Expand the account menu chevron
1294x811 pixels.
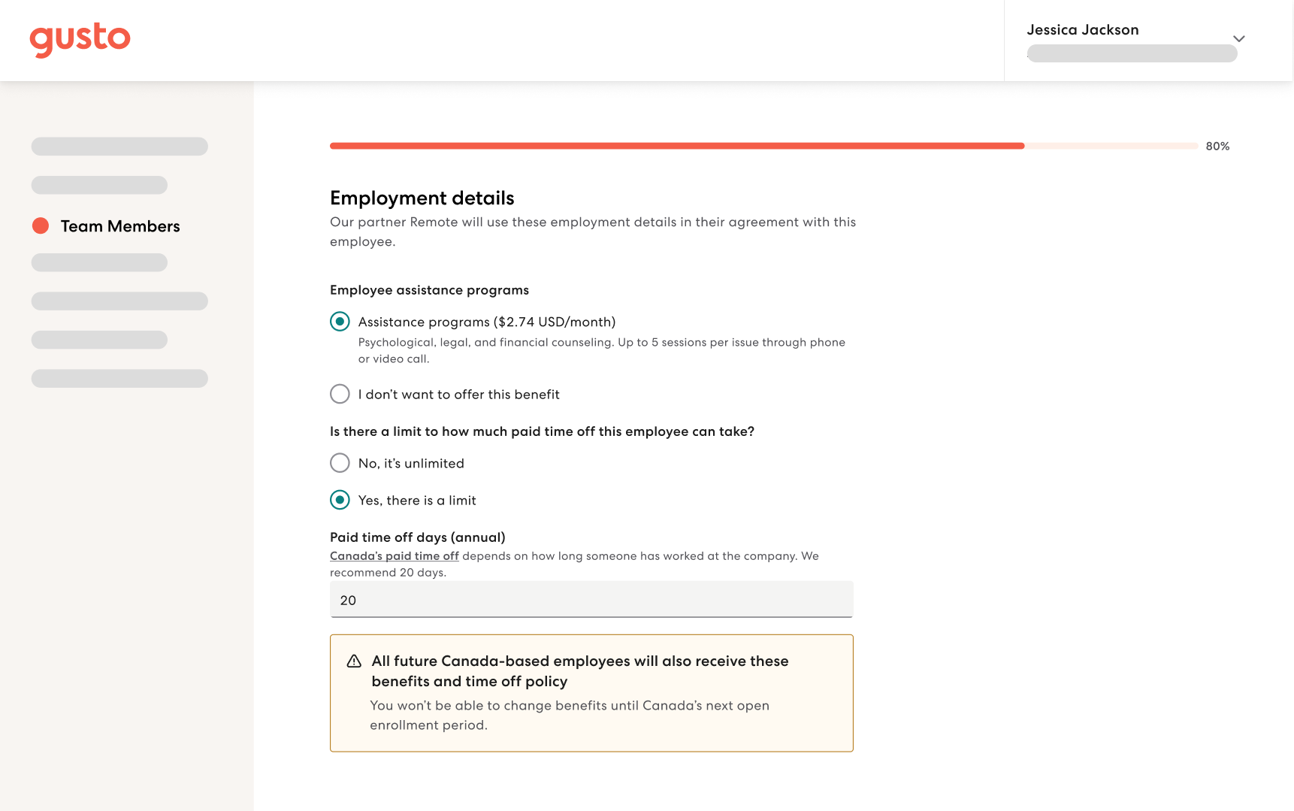1238,39
